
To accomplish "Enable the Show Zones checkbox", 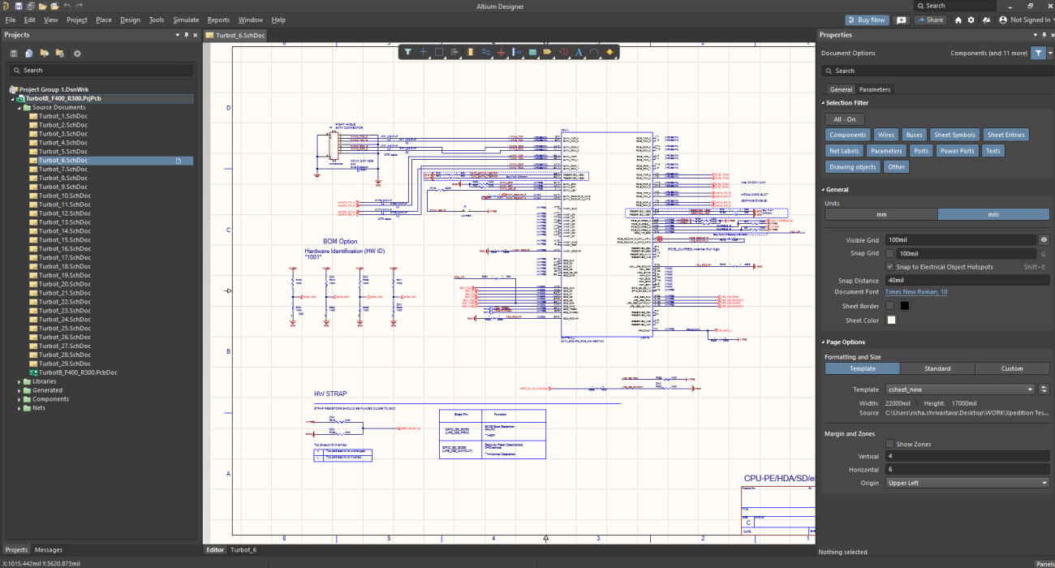I will click(890, 445).
